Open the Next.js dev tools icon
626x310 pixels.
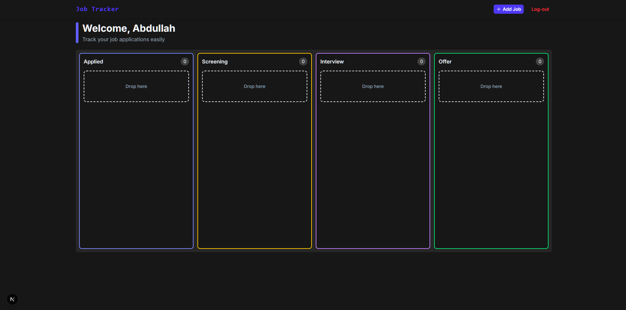click(x=12, y=299)
